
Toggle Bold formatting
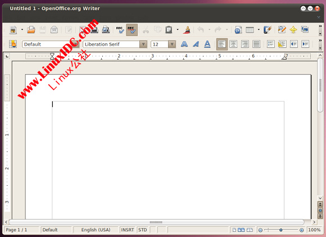click(x=184, y=44)
